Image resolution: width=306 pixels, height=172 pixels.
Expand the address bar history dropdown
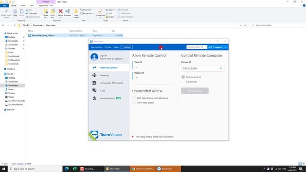(x=240, y=25)
